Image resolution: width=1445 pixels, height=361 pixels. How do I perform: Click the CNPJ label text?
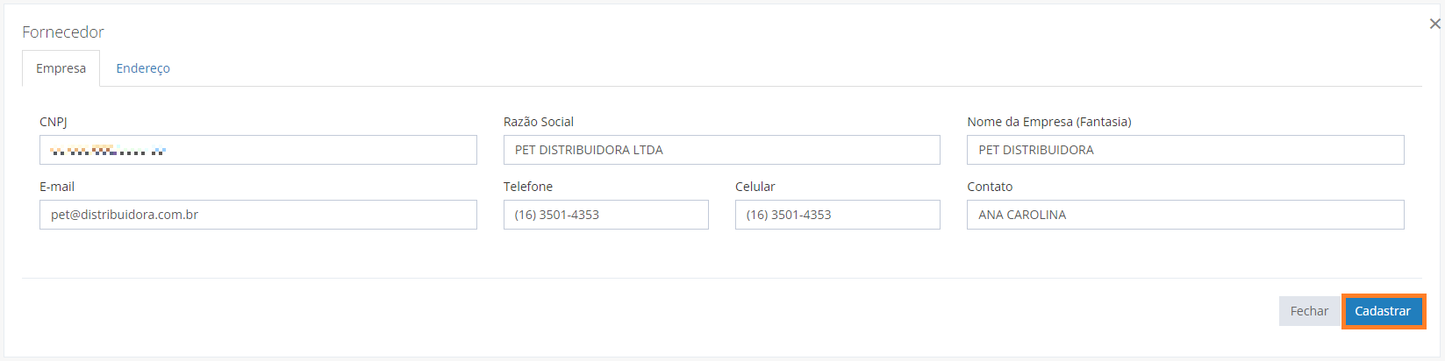(54, 122)
